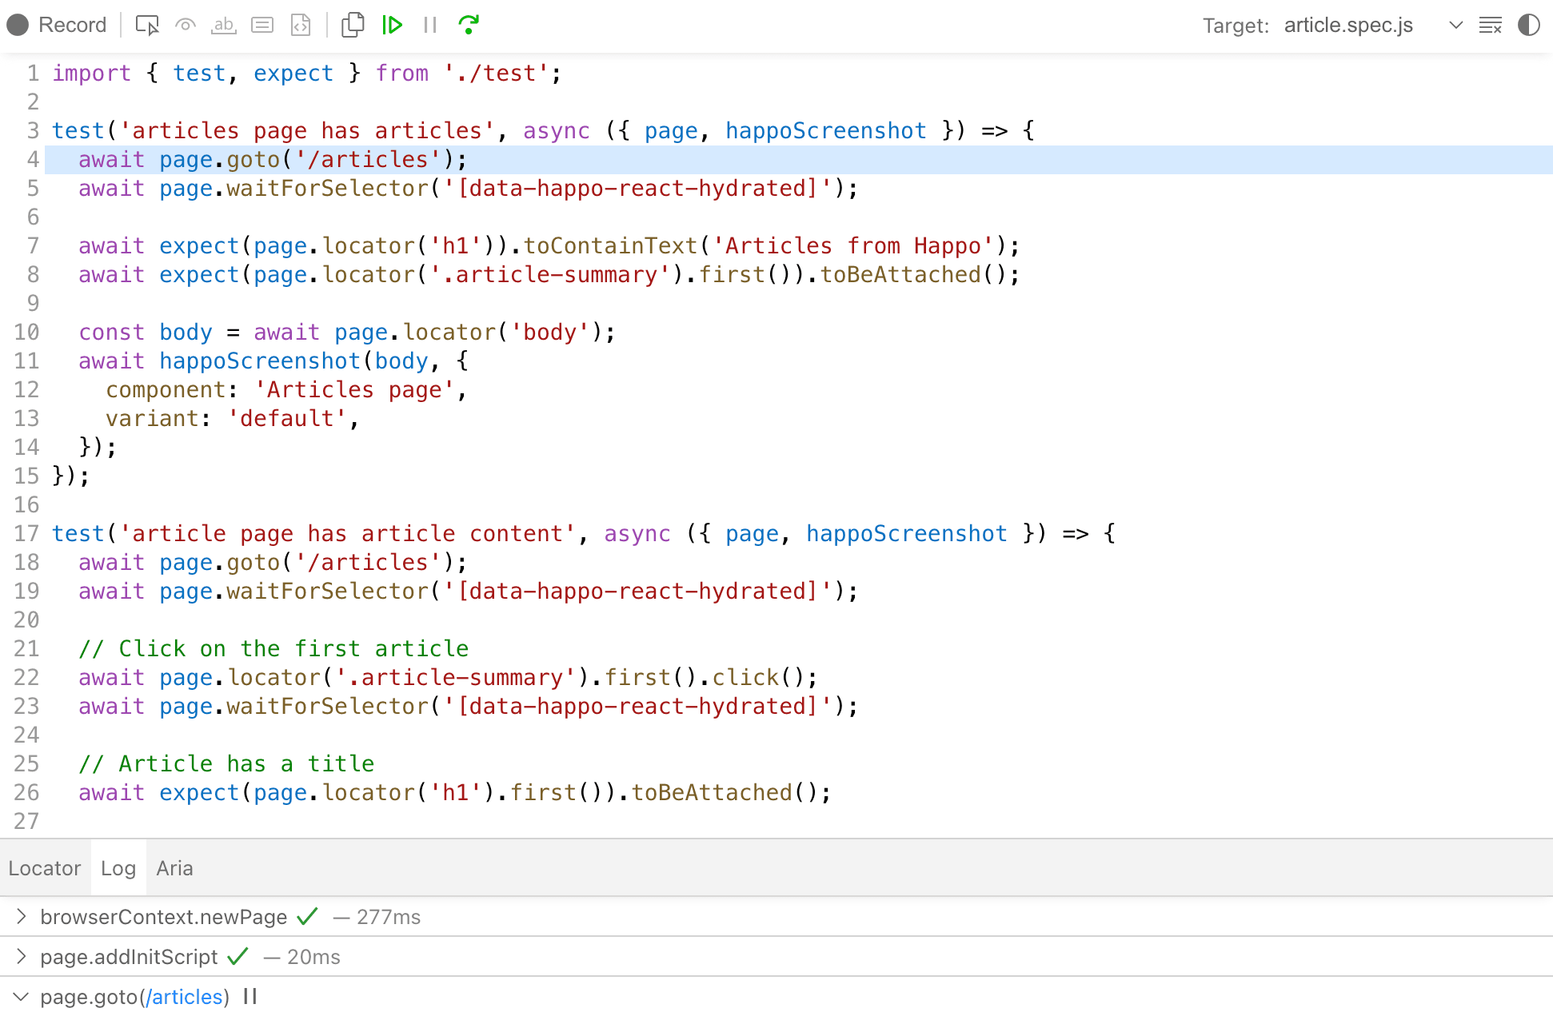Switch the color theme mode

[x=1530, y=25]
